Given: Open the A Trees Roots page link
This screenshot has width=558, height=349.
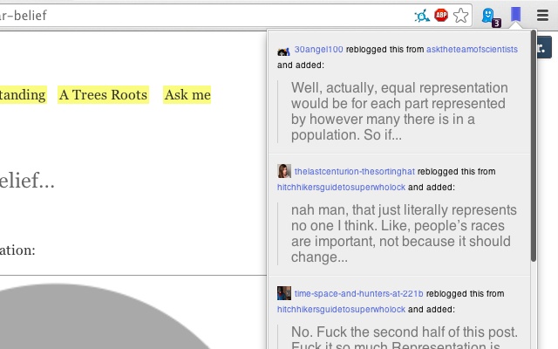Looking at the screenshot, I should click(x=103, y=95).
